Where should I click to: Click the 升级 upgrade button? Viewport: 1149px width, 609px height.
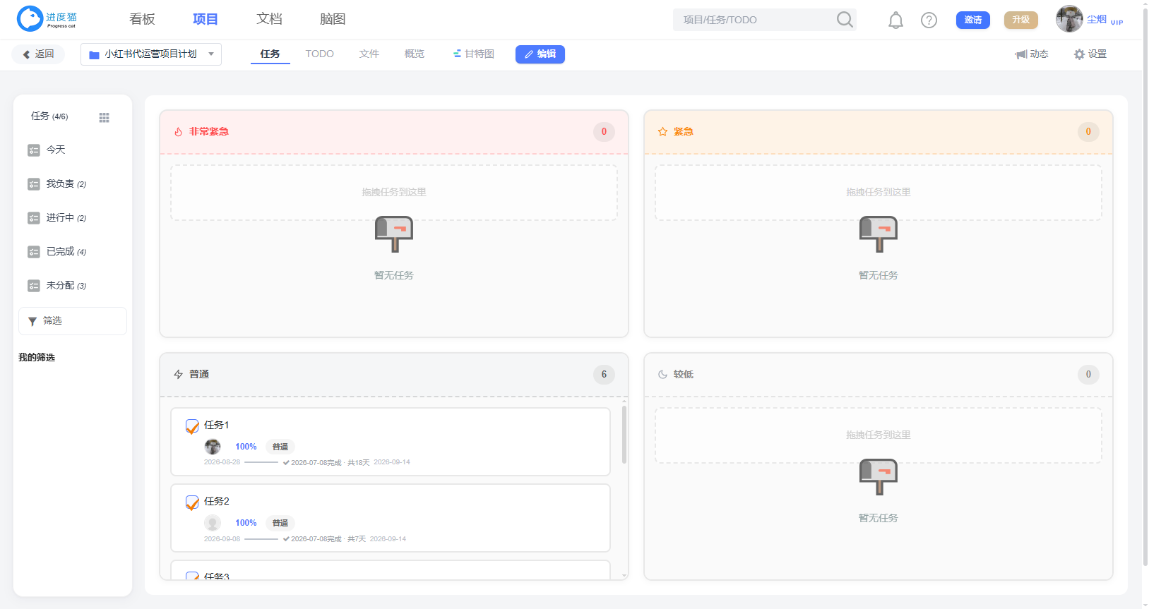click(x=1021, y=20)
